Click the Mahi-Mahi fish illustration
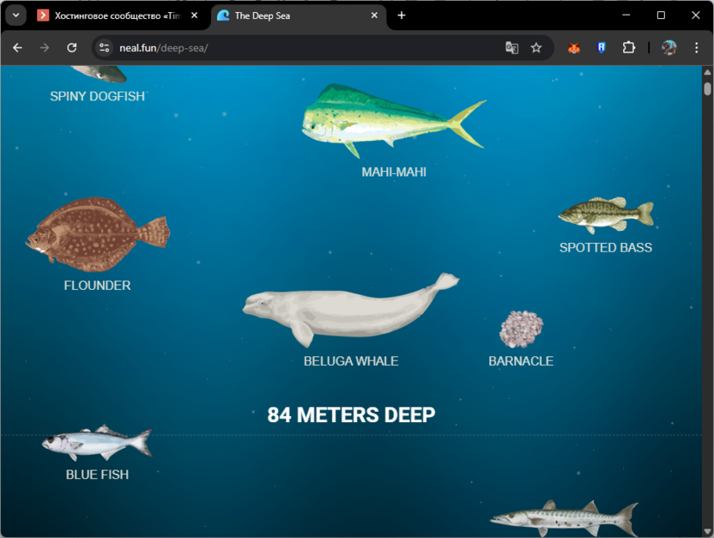The height and width of the screenshot is (538, 714). [x=390, y=119]
